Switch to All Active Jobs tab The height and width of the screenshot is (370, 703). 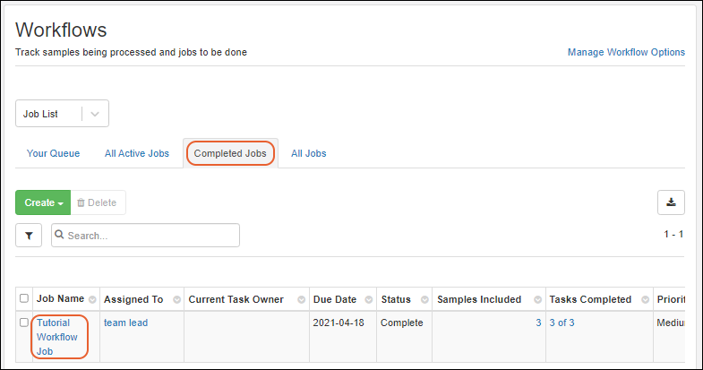tap(136, 153)
